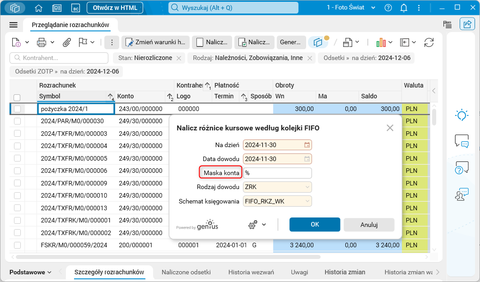Switch to Naliczone odsetki tab
The width and height of the screenshot is (480, 282).
click(x=186, y=272)
